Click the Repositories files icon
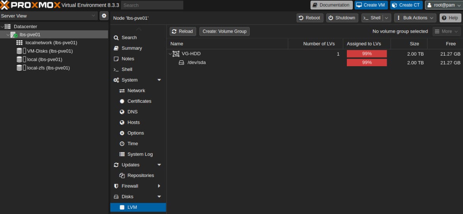This screenshot has height=214, width=463. click(122, 175)
